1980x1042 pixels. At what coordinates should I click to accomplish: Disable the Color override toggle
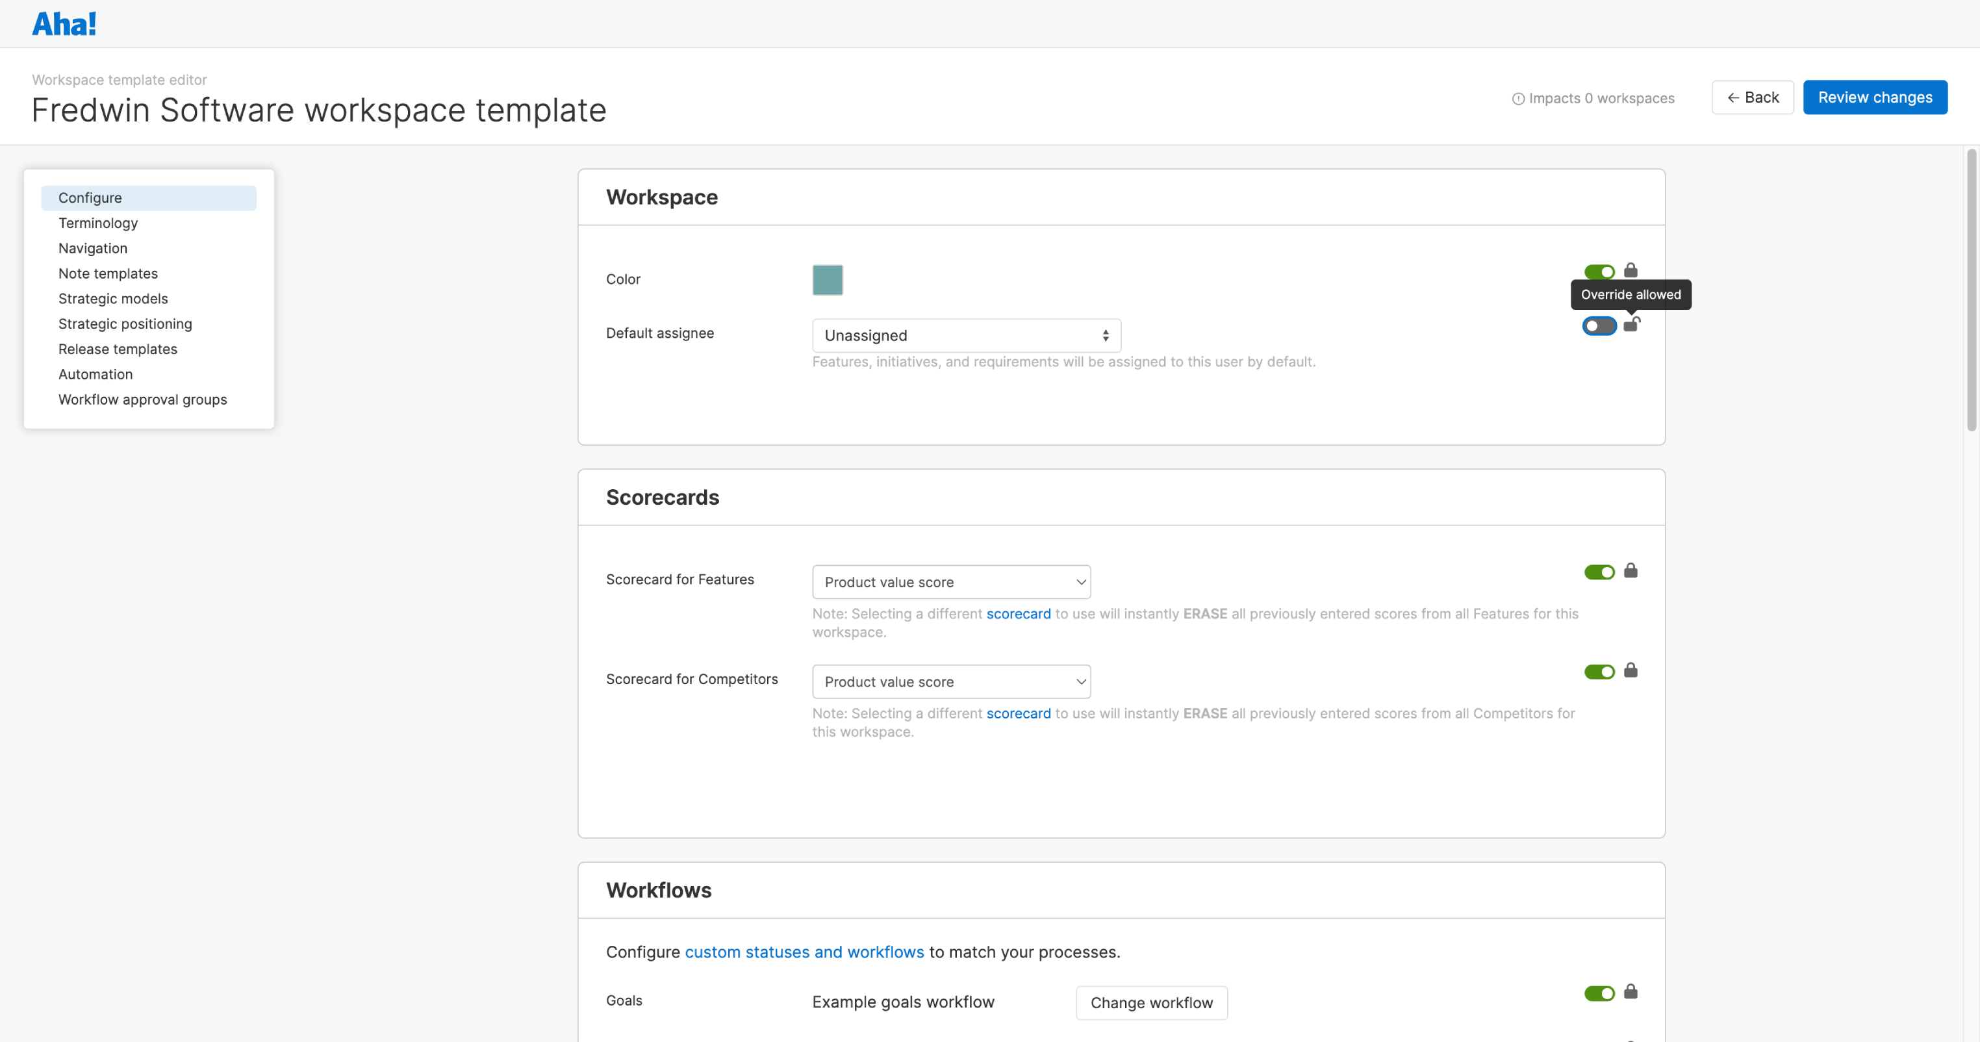1599,272
